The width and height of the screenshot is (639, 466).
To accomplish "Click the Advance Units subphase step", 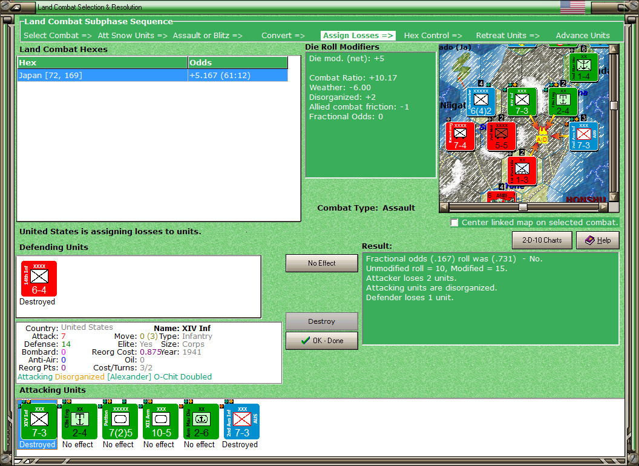I will click(x=583, y=36).
